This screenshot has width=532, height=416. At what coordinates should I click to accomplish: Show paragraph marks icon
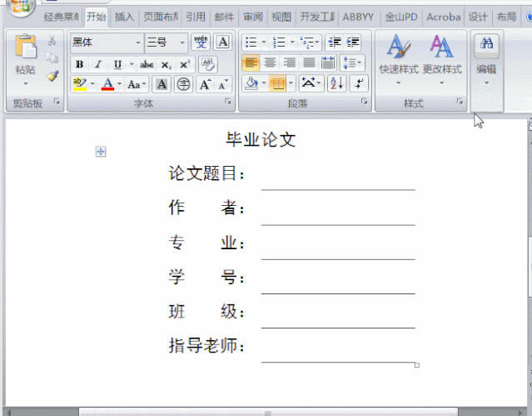click(359, 83)
